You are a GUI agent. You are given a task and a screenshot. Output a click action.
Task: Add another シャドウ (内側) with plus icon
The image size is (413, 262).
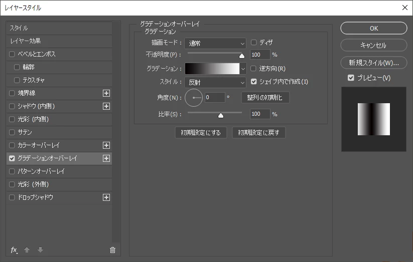(106, 106)
